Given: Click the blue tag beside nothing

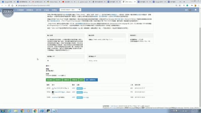Looking at the screenshot, I should (x=79, y=92).
